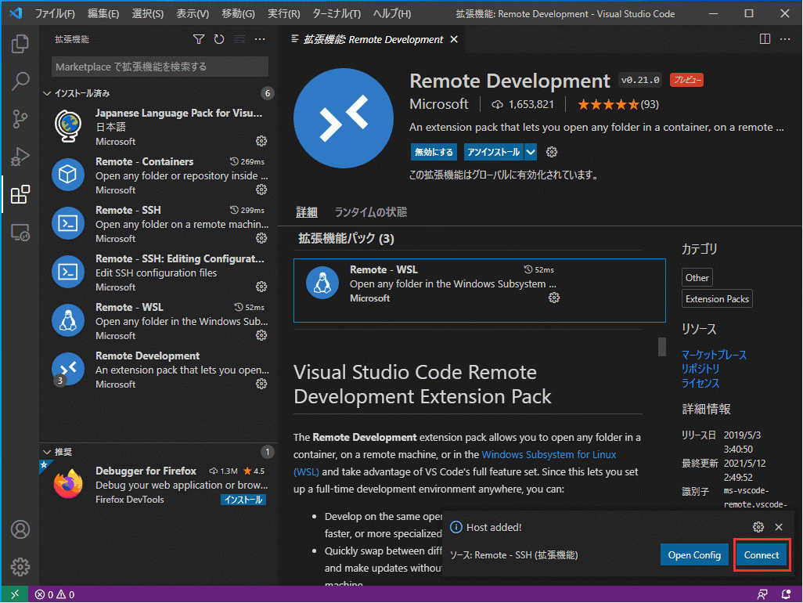Switch to the ランタイムの状態 tab
This screenshot has width=803, height=603.
pos(370,212)
